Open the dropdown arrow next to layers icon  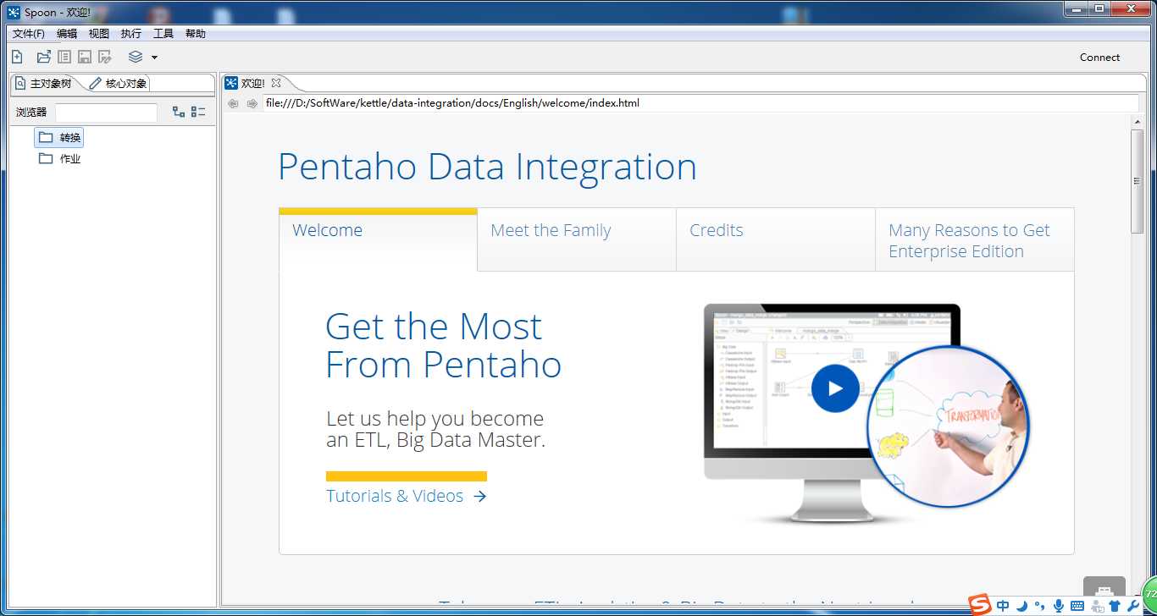(154, 58)
